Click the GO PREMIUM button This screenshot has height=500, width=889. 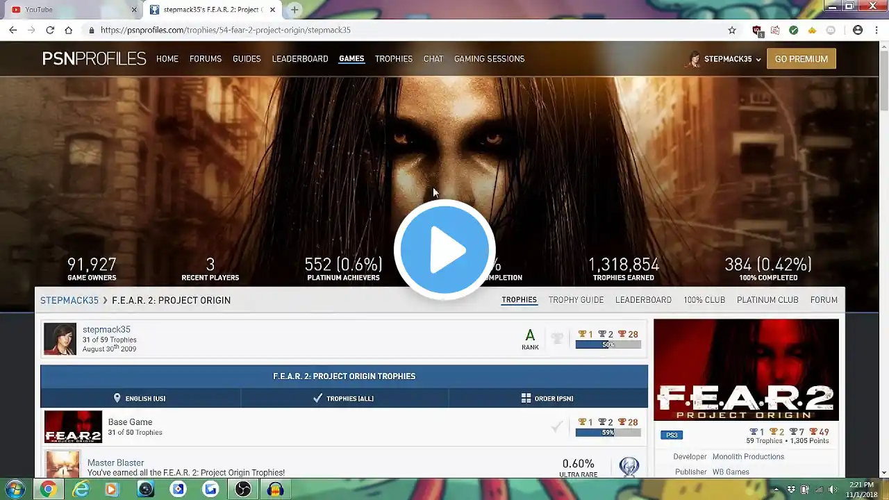coord(801,59)
